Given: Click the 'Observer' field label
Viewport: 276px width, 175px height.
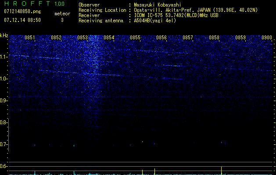Looking at the screenshot, I should coord(89,5).
